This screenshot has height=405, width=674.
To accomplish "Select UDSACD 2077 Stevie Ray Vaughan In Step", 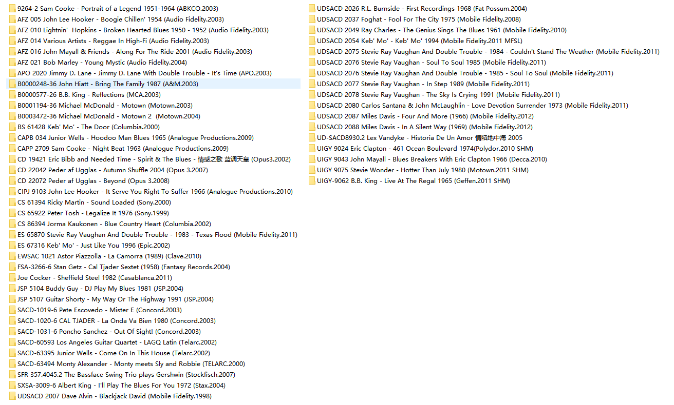I will [x=423, y=84].
